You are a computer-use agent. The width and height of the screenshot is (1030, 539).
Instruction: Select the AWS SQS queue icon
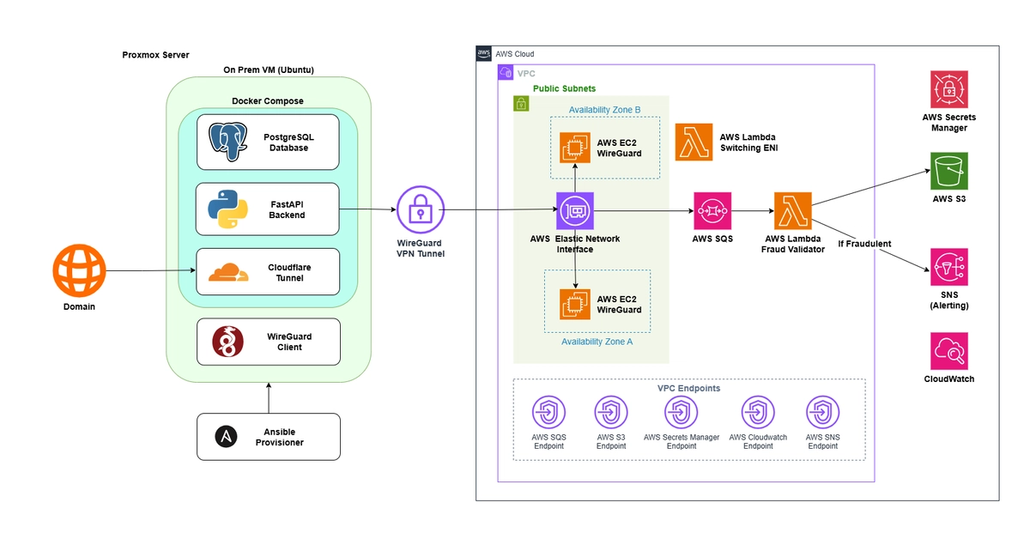(712, 210)
